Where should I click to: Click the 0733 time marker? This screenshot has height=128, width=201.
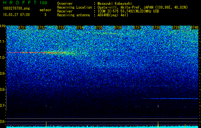click(60, 28)
